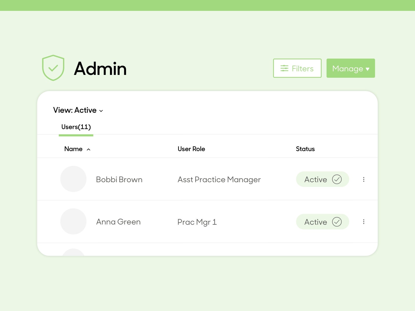415x311 pixels.
Task: Open the three-dot menu for Anna Green
Action: click(364, 222)
